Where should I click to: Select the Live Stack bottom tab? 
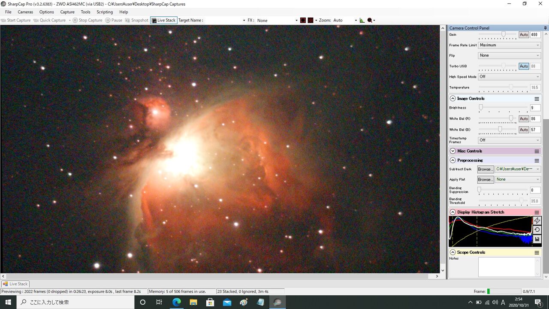tap(15, 284)
